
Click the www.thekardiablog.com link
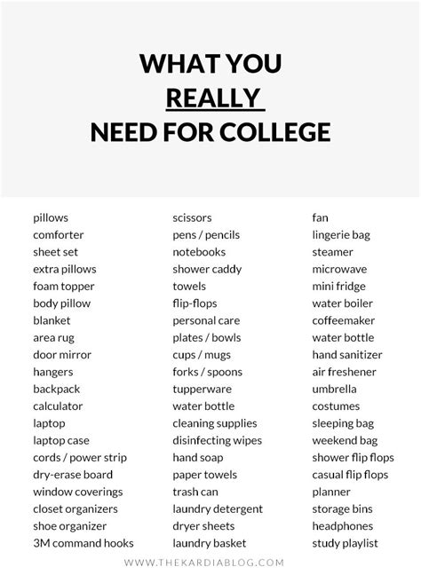pyautogui.click(x=203, y=563)
